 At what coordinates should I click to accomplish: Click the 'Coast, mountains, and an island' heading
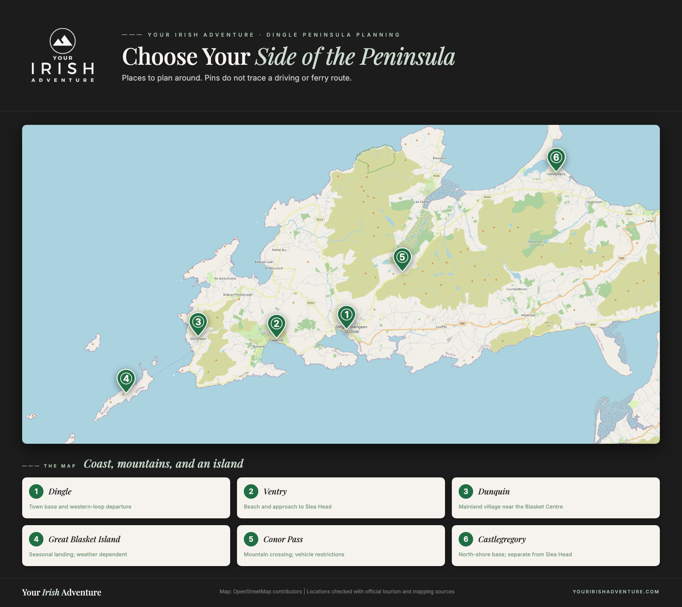coord(163,464)
